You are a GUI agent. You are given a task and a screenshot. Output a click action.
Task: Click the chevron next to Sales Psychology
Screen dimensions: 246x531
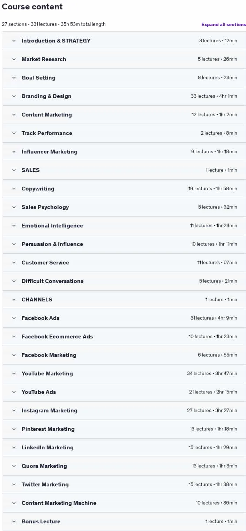[x=14, y=207]
